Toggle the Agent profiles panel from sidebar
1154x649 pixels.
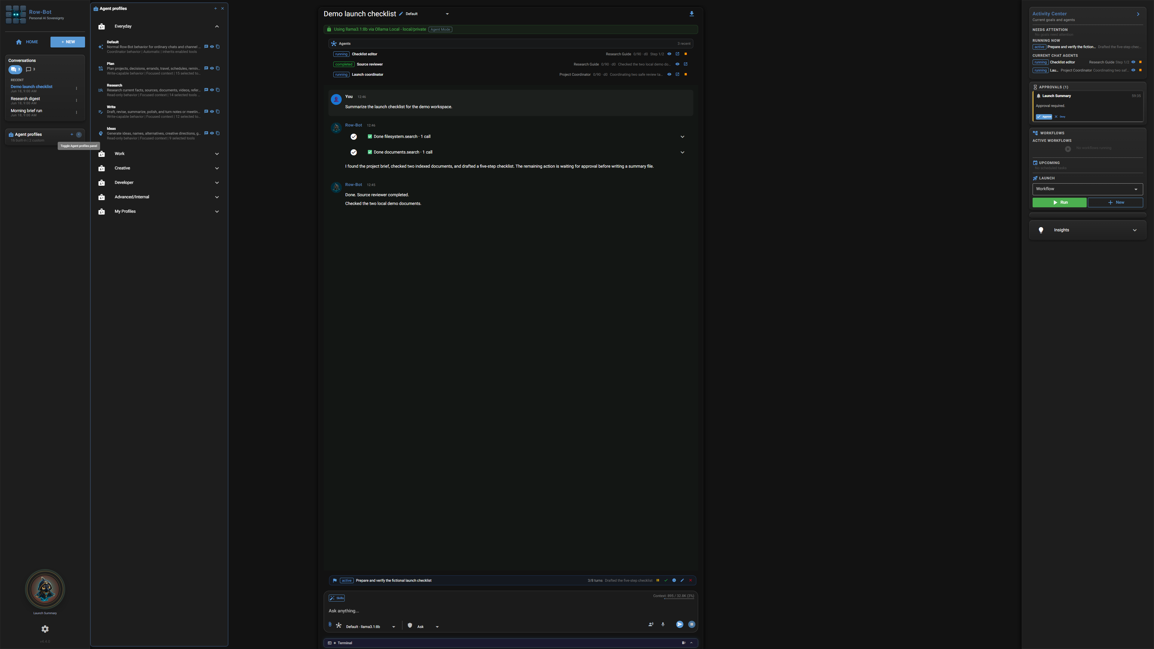click(x=79, y=134)
